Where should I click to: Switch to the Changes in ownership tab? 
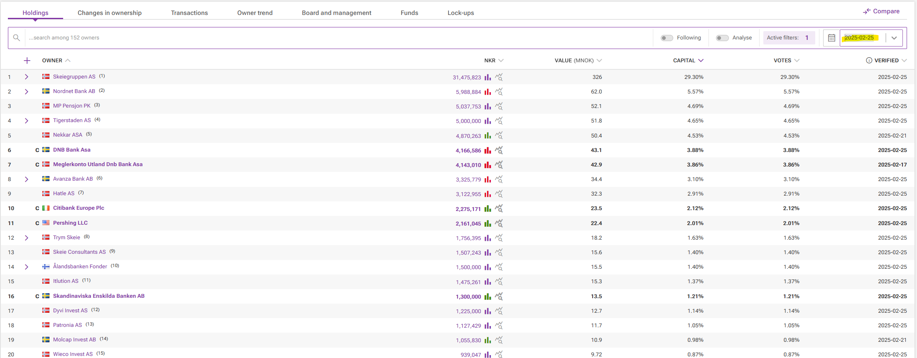click(x=110, y=13)
